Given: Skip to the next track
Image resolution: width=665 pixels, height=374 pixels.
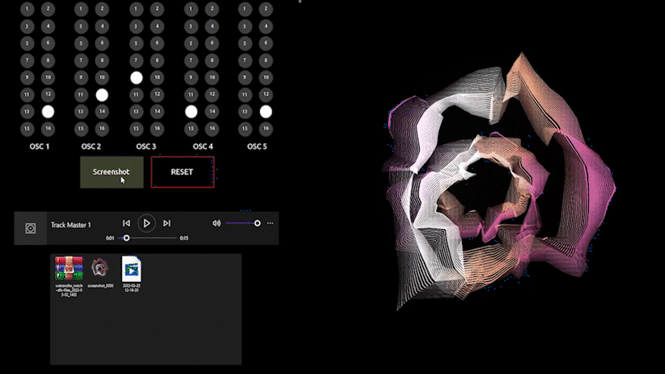Looking at the screenshot, I should pyautogui.click(x=167, y=223).
